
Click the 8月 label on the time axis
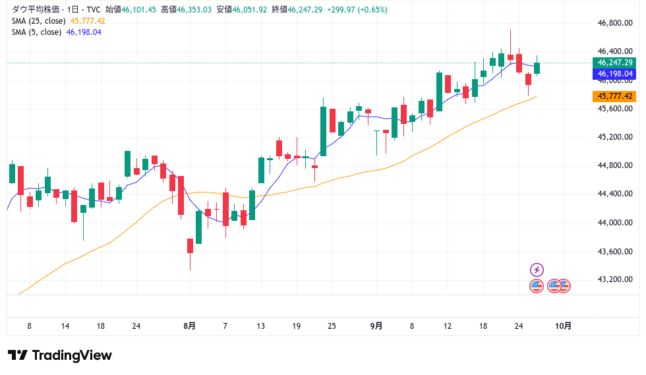[x=190, y=326]
